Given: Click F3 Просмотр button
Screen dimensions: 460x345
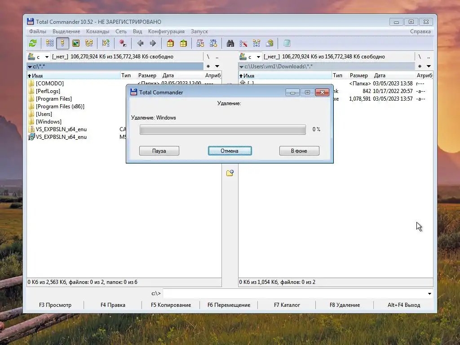Looking at the screenshot, I should pos(55,305).
